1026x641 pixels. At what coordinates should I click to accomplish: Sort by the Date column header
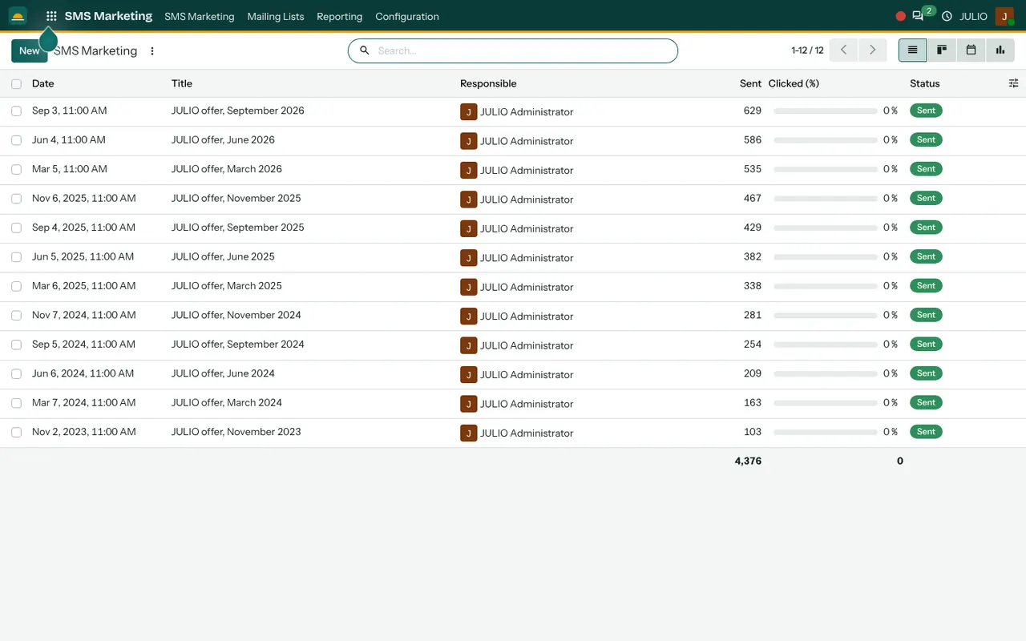43,83
